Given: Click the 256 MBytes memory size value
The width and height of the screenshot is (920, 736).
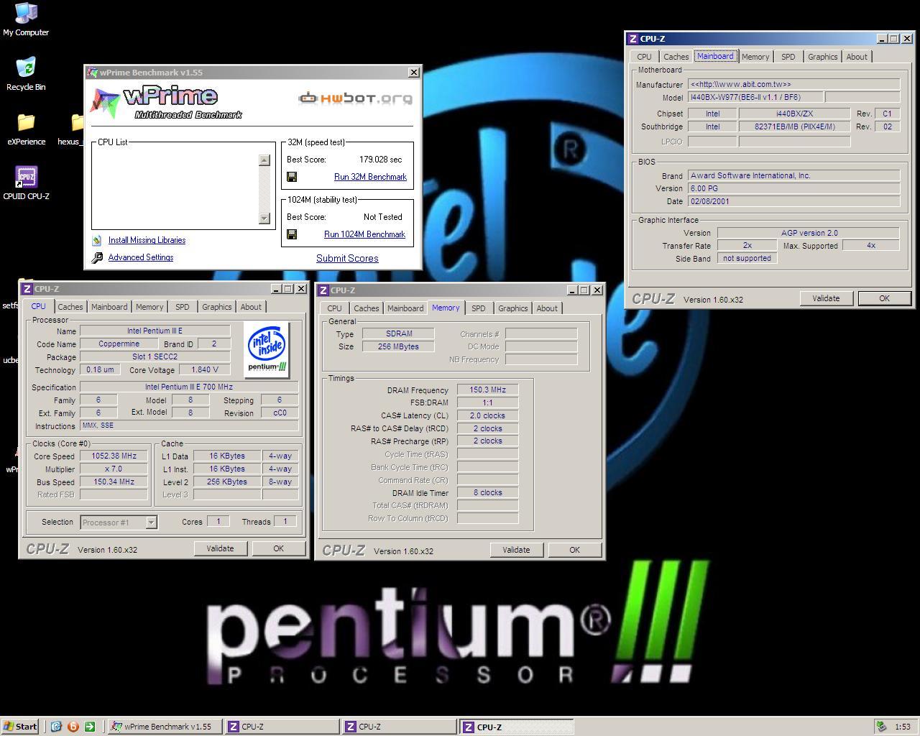Looking at the screenshot, I should pos(399,346).
